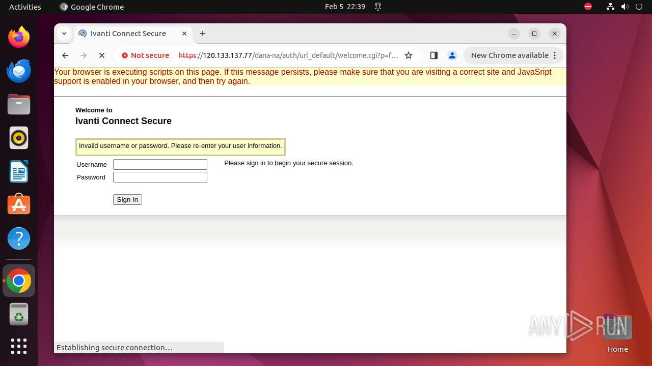652x366 pixels.
Task: Open Firefox from the dock
Action: (19, 37)
